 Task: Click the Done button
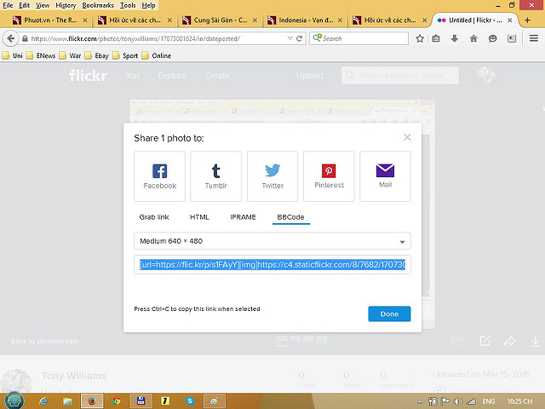[x=389, y=314]
